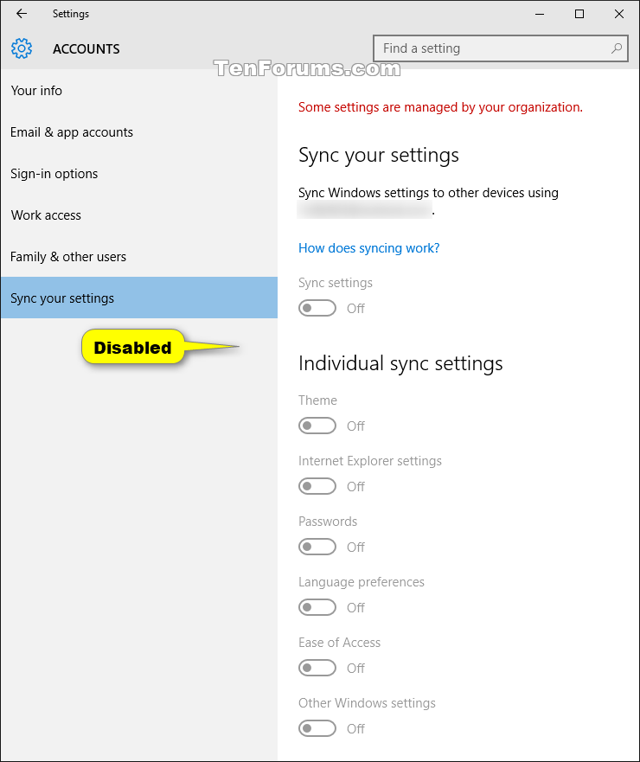Go to Sign-in options
Viewport: 640px width, 762px height.
click(54, 174)
